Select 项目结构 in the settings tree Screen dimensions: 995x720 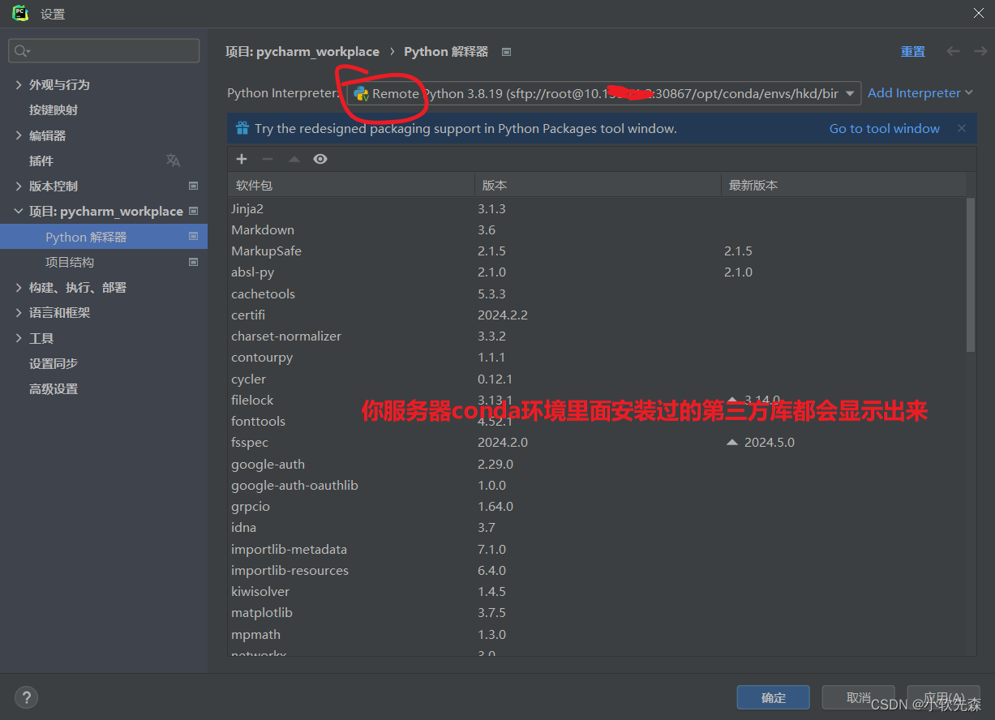click(70, 262)
